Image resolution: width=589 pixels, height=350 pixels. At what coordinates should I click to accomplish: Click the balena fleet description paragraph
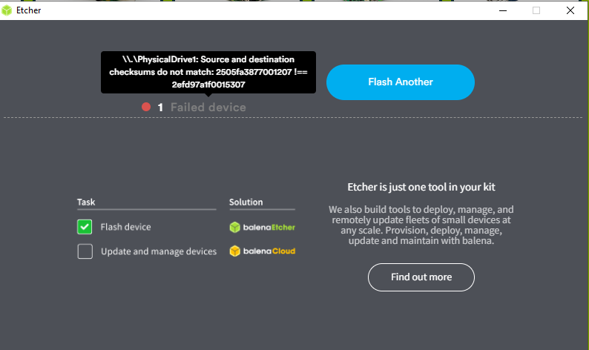tap(421, 225)
